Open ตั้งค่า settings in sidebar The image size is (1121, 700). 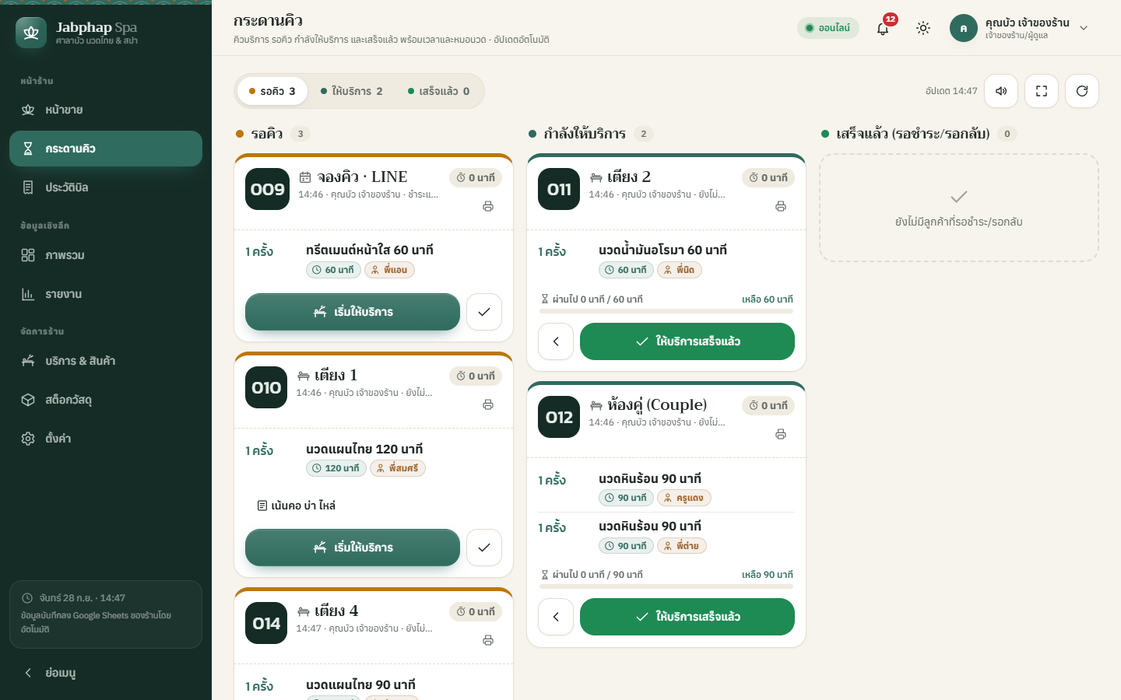(106, 439)
